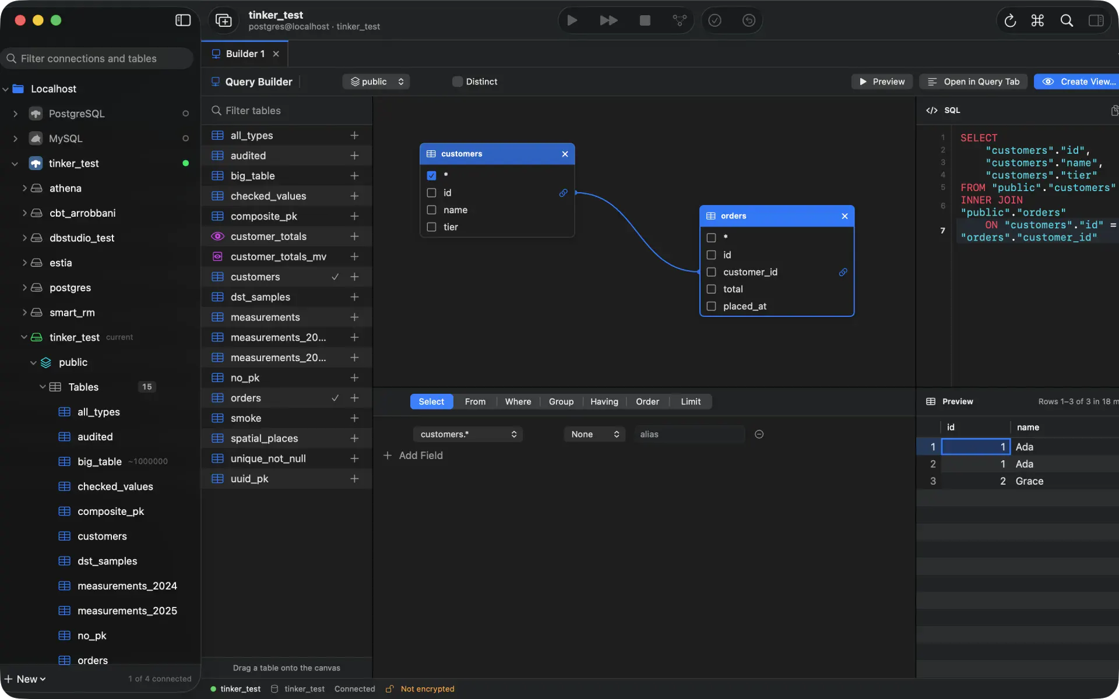Screen dimensions: 1119x699
Task: Click the run-all fast forward icon
Action: (x=608, y=20)
